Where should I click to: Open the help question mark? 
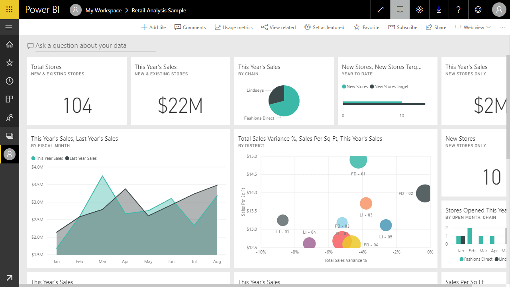tap(459, 10)
